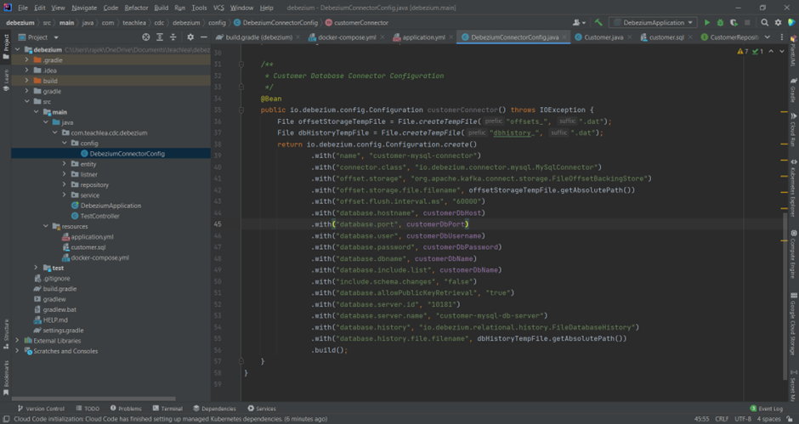Select HELP.md file
This screenshot has height=424, width=799.
(55, 320)
